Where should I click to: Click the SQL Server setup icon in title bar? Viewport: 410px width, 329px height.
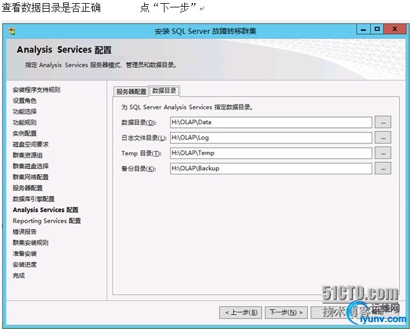click(12, 32)
